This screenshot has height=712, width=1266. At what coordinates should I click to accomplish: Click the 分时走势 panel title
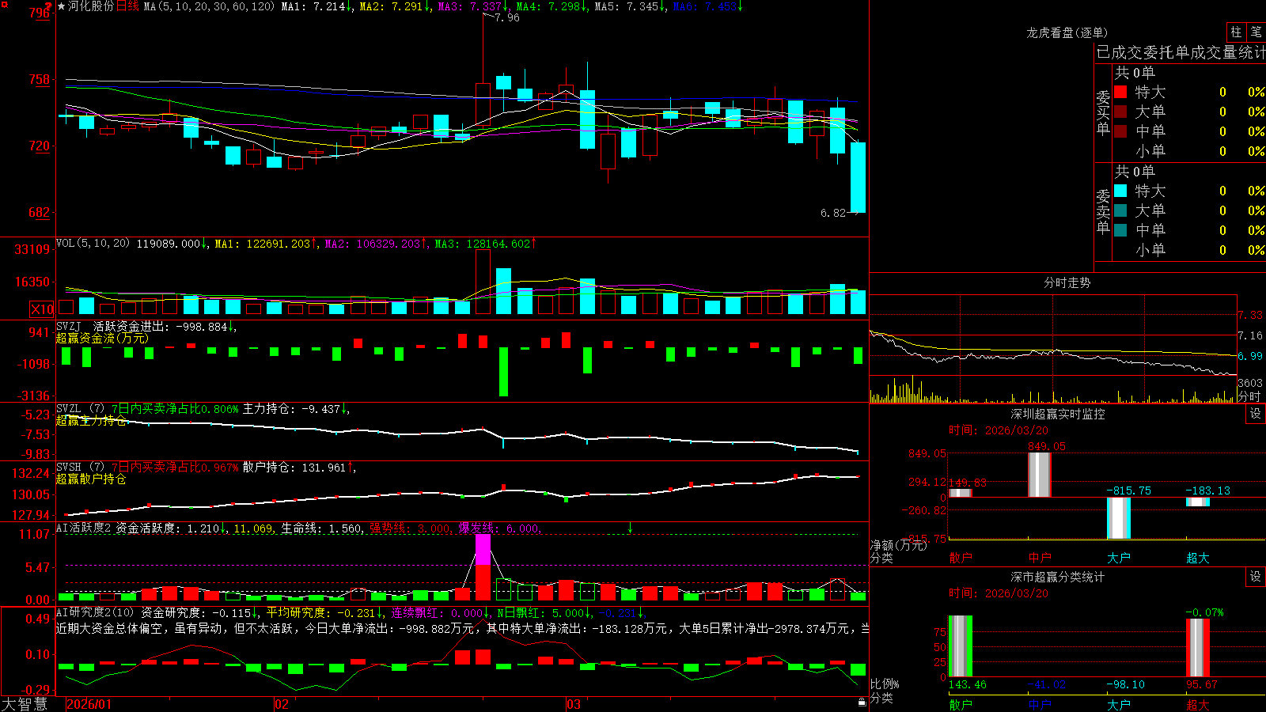1067,282
